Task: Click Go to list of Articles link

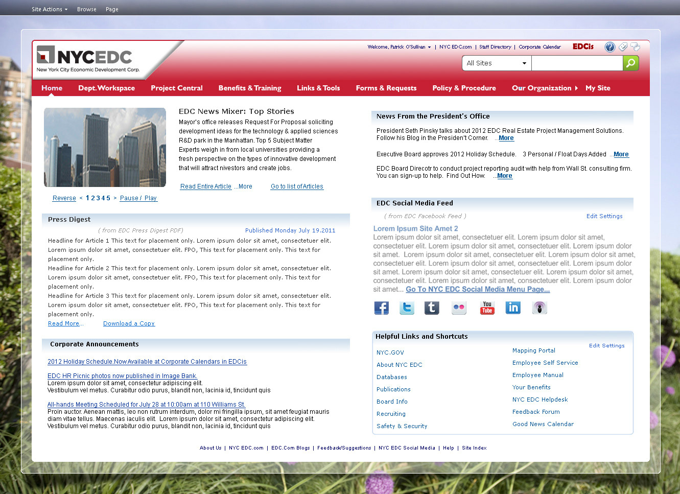Action: coord(297,186)
